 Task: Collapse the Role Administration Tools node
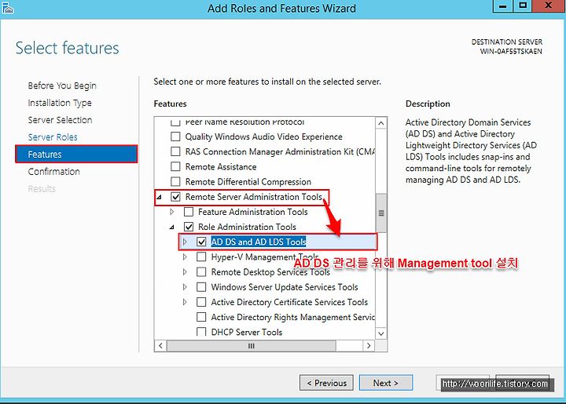coord(172,227)
